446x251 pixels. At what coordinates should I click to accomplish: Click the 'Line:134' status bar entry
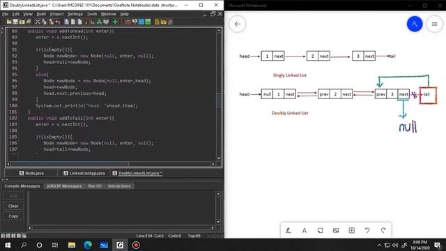click(x=144, y=236)
